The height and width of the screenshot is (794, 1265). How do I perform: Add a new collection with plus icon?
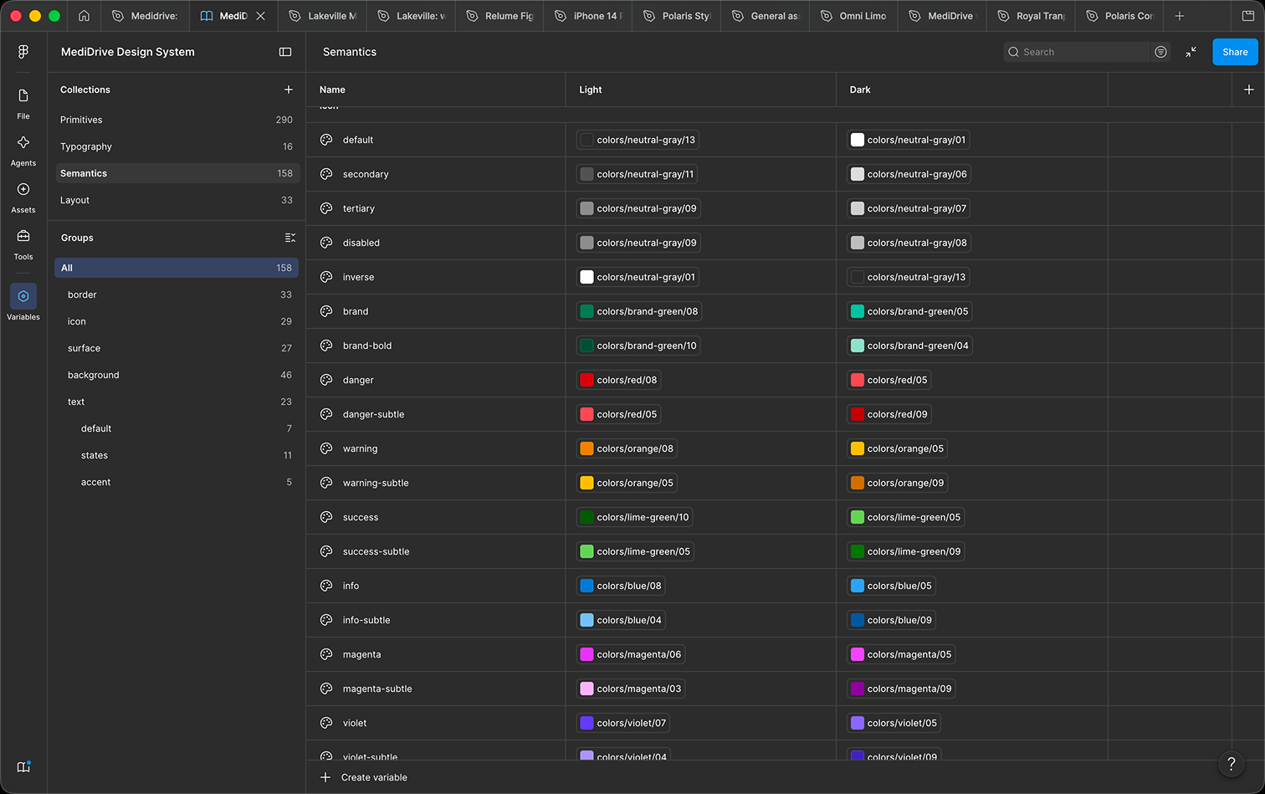pyautogui.click(x=289, y=90)
